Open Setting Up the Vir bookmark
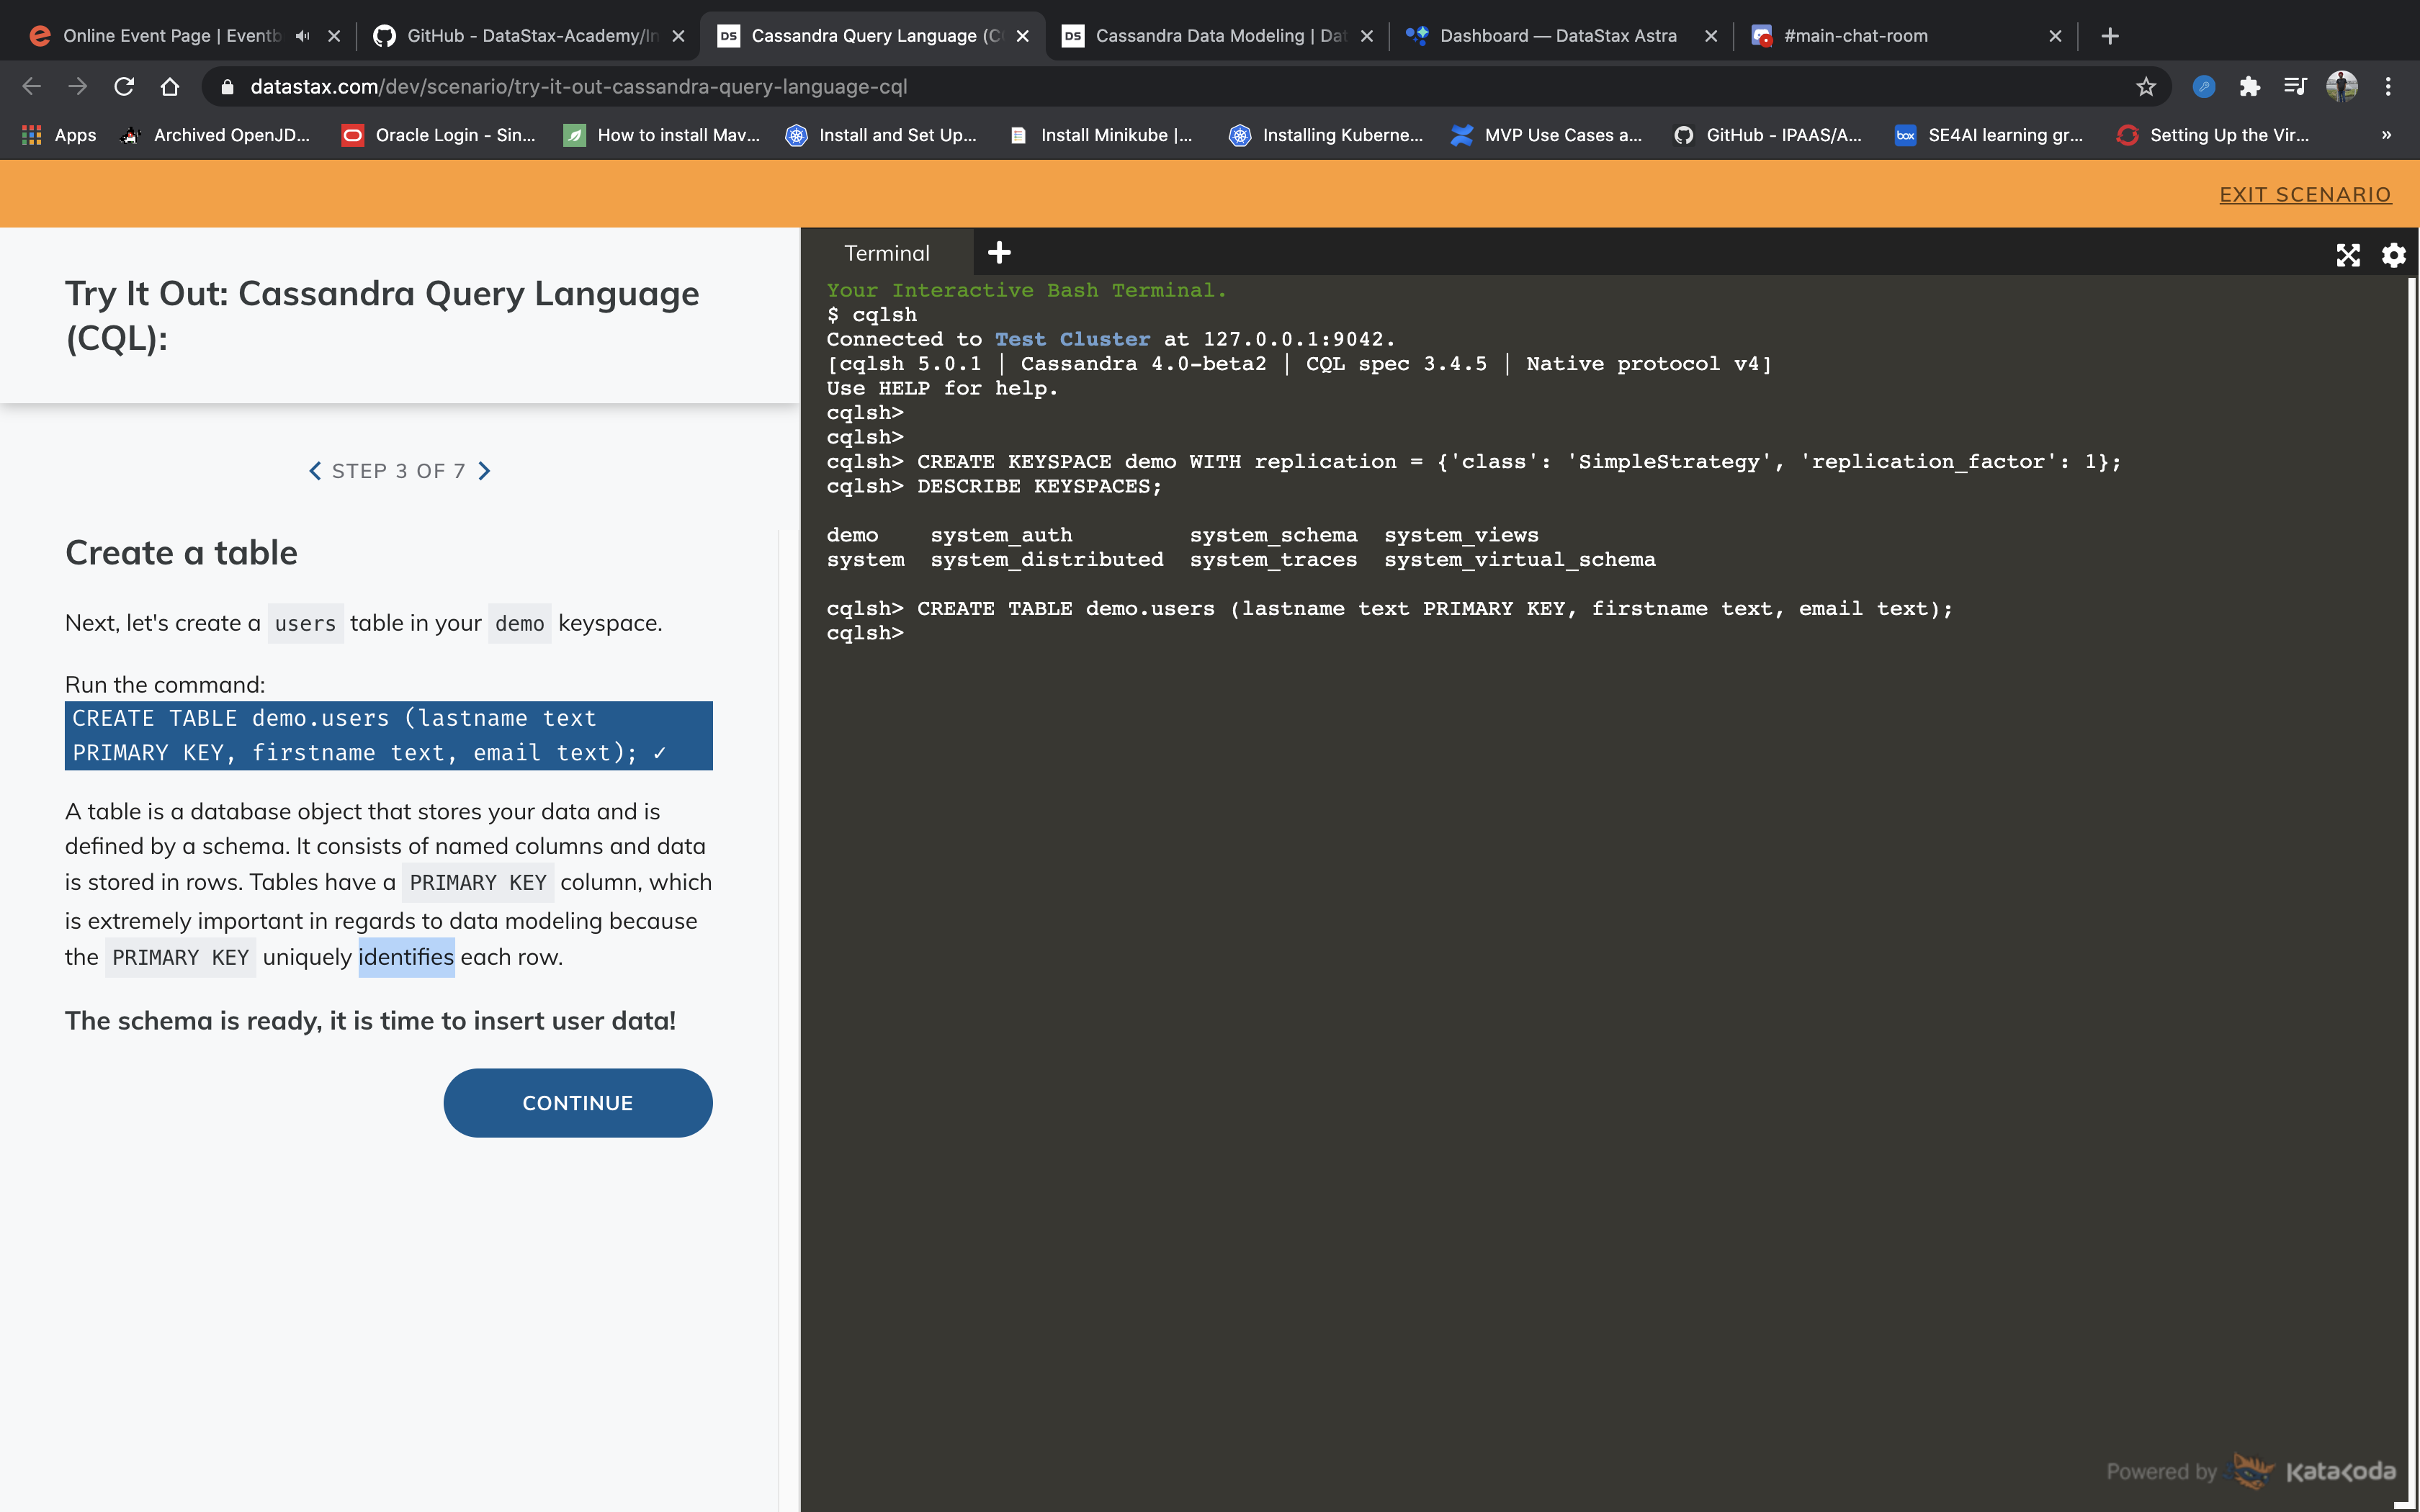 click(x=2214, y=135)
